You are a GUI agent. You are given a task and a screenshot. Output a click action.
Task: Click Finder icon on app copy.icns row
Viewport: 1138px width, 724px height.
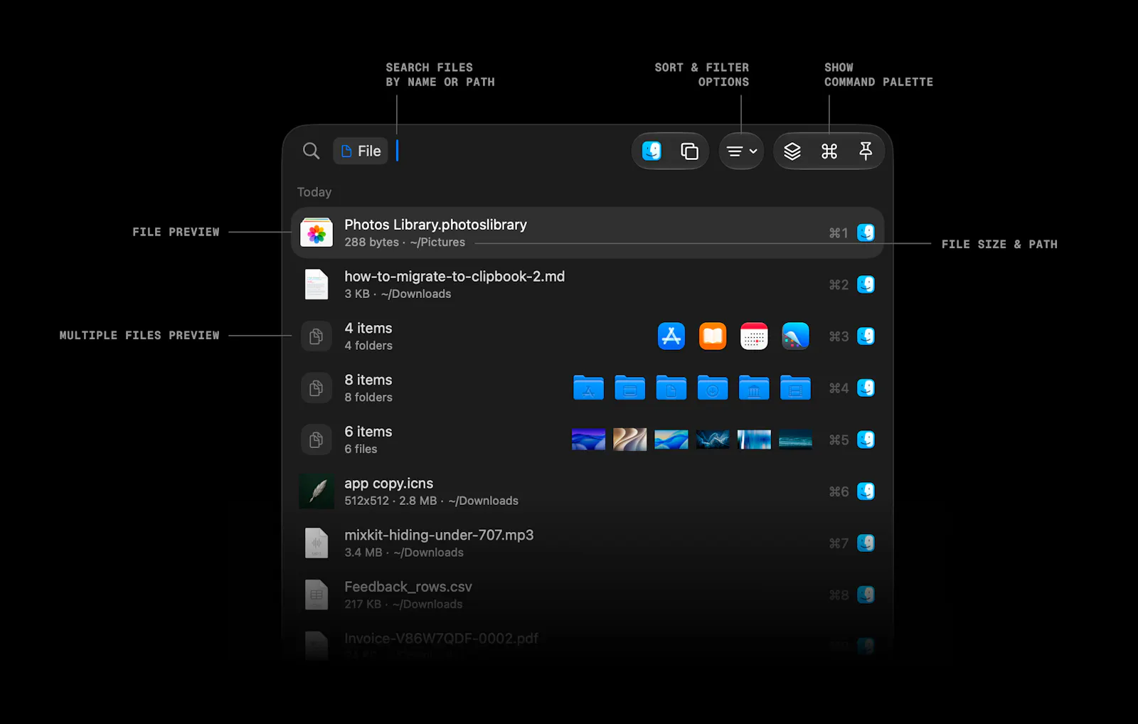866,491
